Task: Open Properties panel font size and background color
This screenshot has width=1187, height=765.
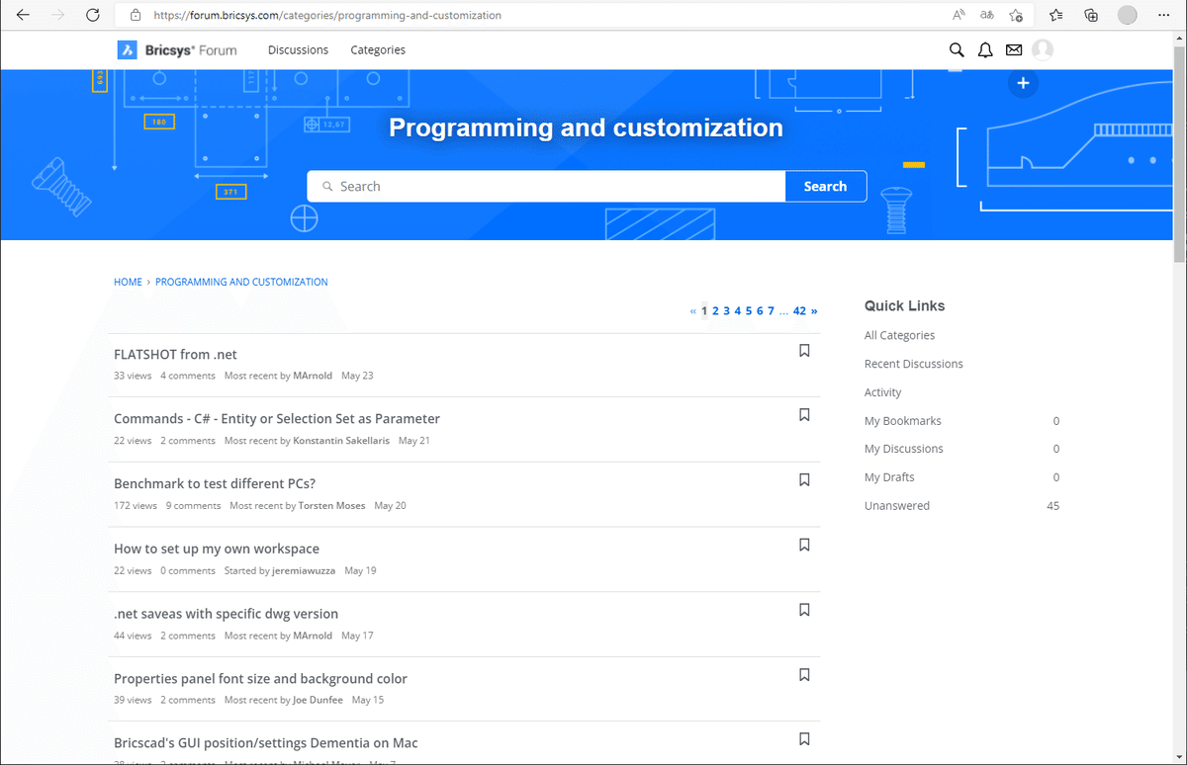Action: coord(260,678)
